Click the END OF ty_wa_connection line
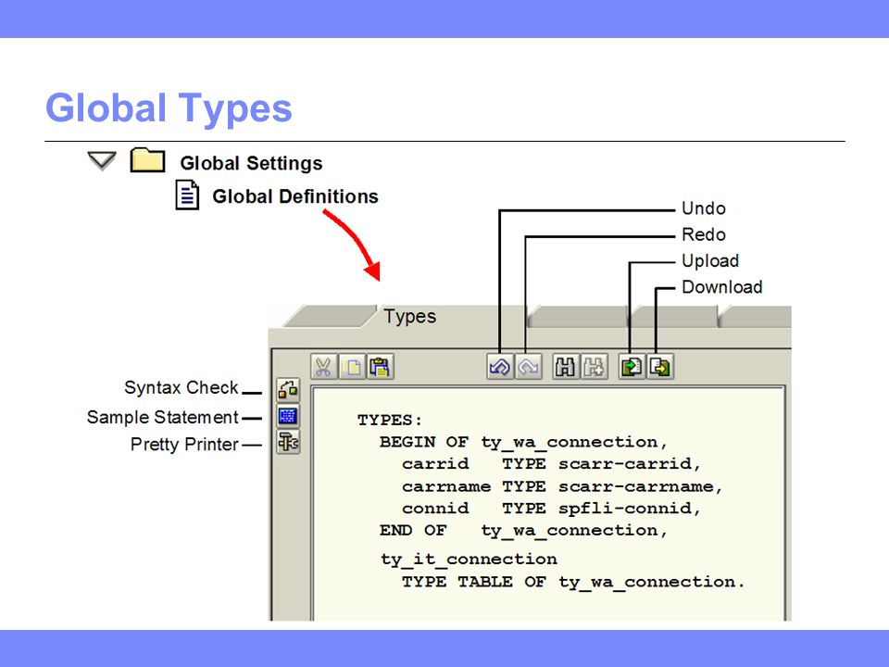889x667 pixels. [523, 531]
